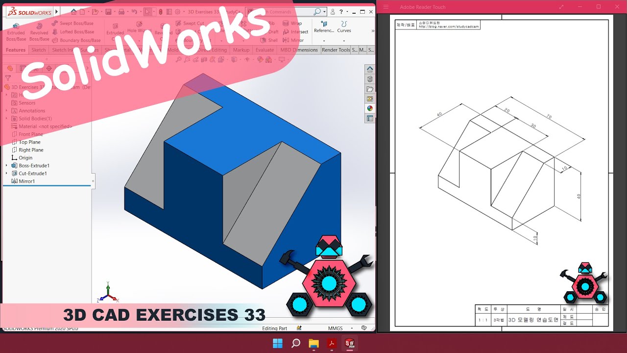Select the Sensors folder

coord(23,103)
